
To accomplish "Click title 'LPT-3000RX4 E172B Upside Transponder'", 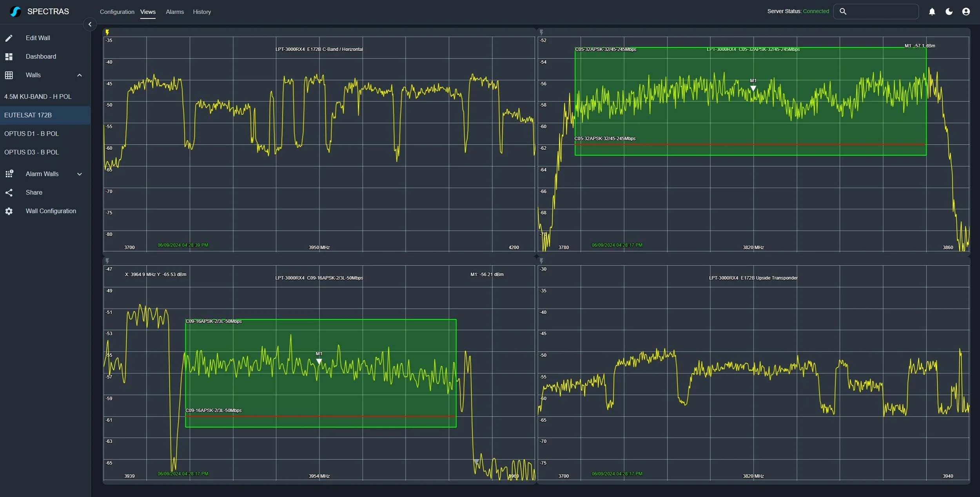I will pos(753,278).
